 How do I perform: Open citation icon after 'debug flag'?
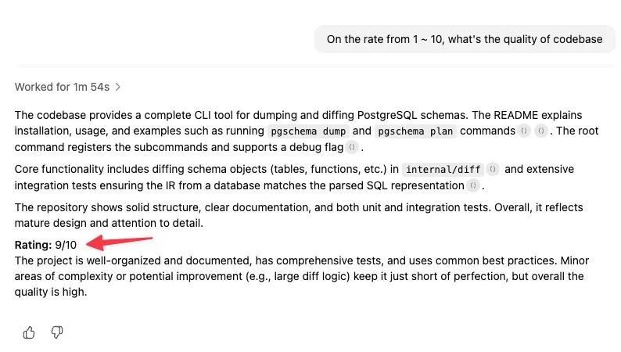click(352, 147)
